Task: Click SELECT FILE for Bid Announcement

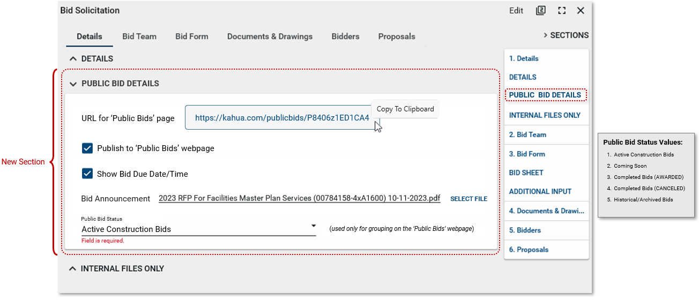Action: [x=469, y=199]
